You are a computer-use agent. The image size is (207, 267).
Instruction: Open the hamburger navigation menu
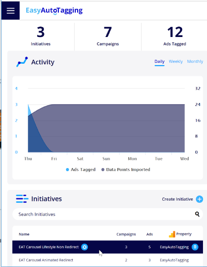10,11
